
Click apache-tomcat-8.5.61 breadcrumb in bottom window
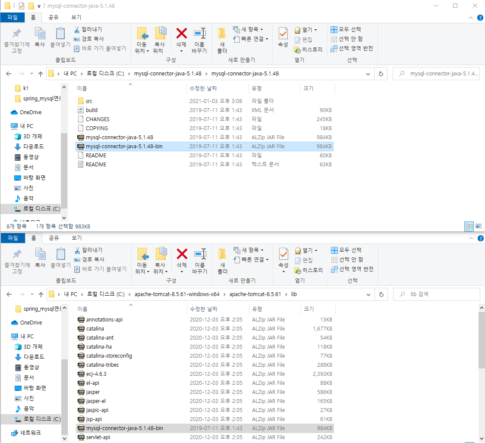pyautogui.click(x=255, y=294)
